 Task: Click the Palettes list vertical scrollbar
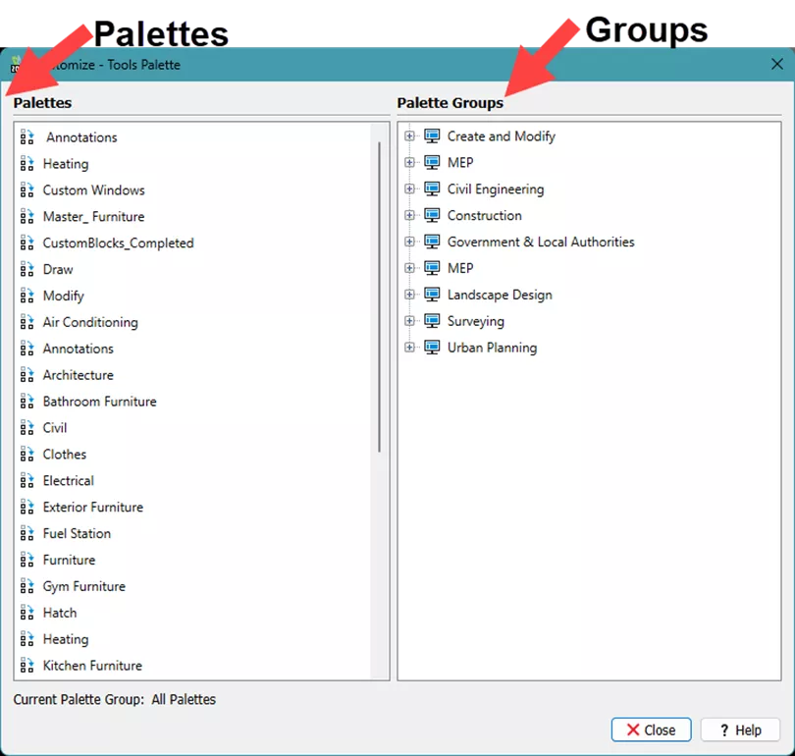click(x=380, y=295)
